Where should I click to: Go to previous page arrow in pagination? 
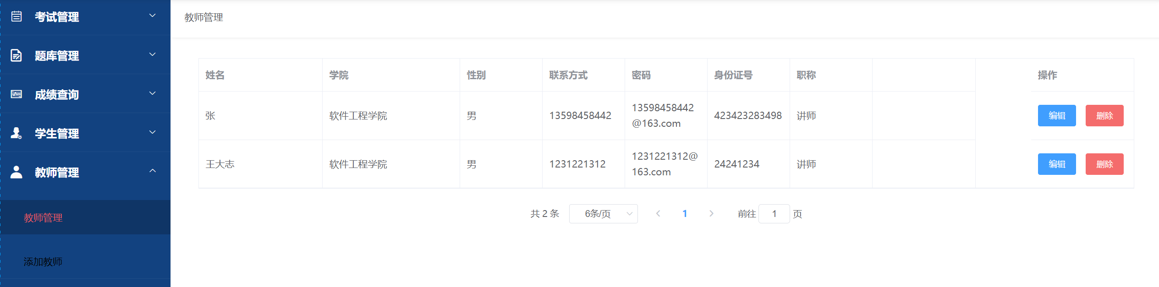pos(658,214)
